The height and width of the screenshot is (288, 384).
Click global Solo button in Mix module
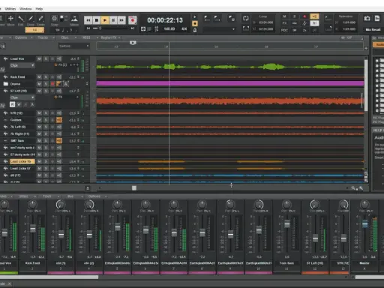tap(295, 16)
